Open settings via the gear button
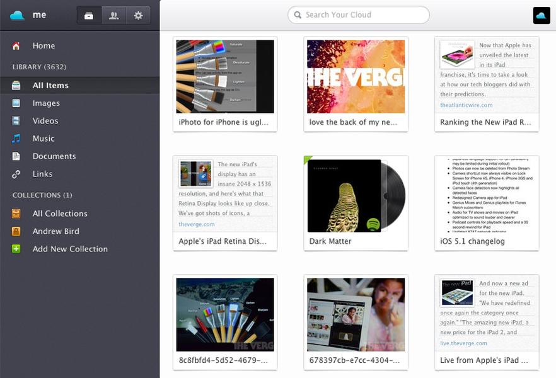This screenshot has height=378, width=556. pyautogui.click(x=138, y=16)
